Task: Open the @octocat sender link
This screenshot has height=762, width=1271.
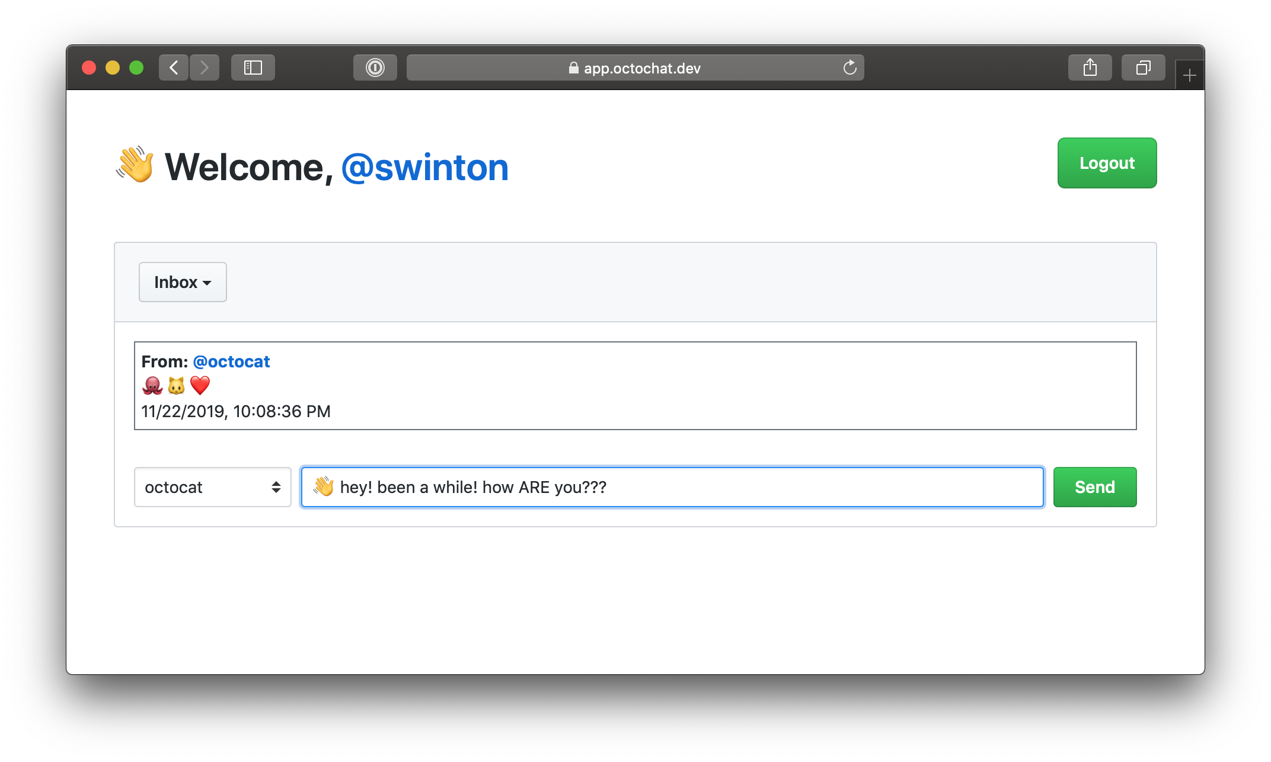Action: pos(231,361)
